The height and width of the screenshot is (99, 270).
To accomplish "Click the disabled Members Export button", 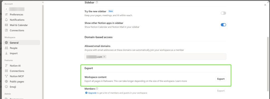I will [221, 91].
